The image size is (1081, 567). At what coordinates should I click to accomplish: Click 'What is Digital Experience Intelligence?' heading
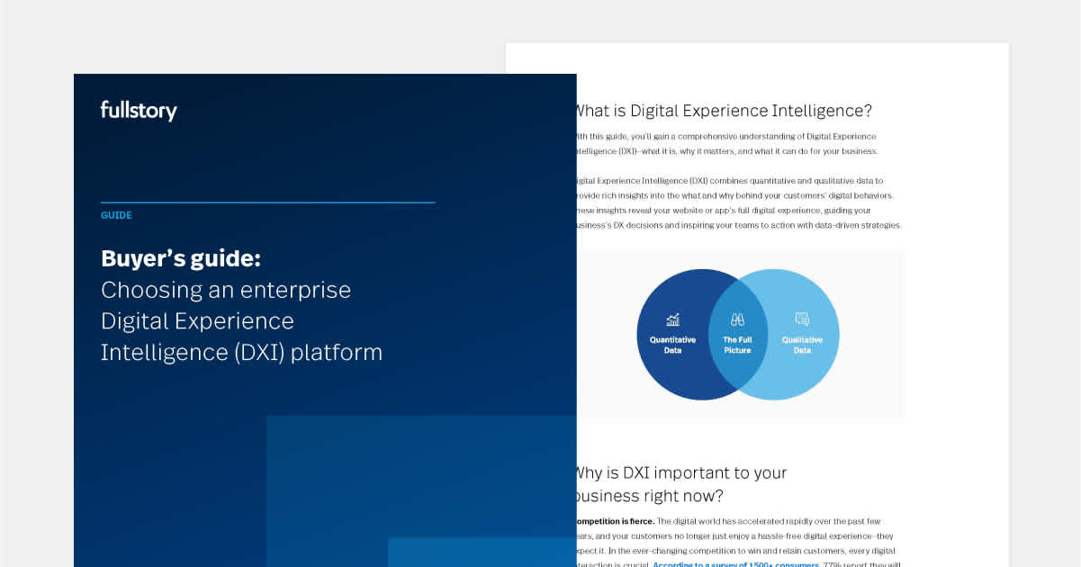[724, 111]
